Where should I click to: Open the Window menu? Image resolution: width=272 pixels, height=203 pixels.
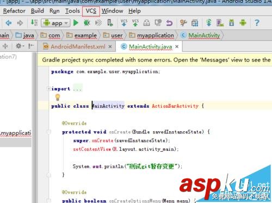(x=112, y=11)
